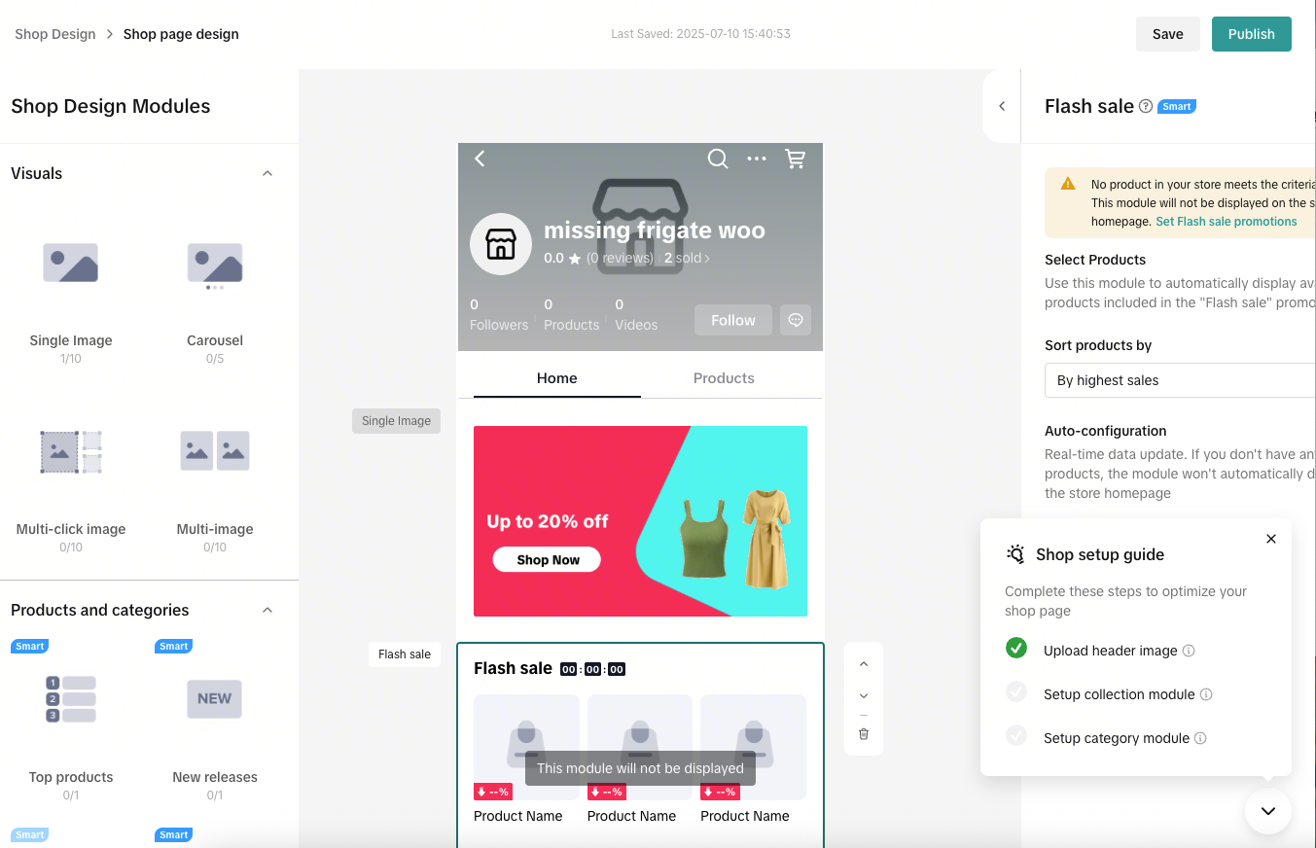Click the chat message icon beside Follow
This screenshot has width=1316, height=848.
[796, 320]
